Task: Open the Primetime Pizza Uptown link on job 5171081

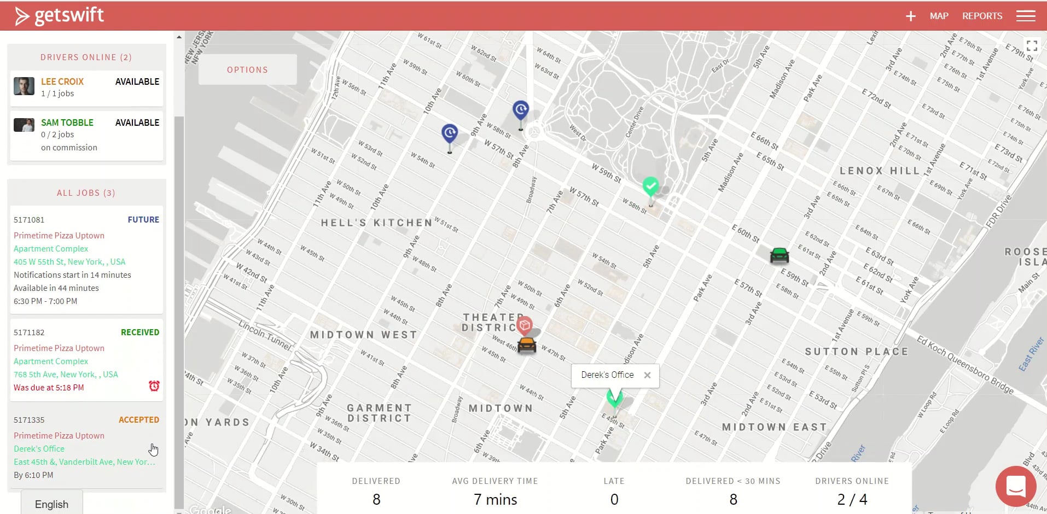Action: click(x=59, y=235)
